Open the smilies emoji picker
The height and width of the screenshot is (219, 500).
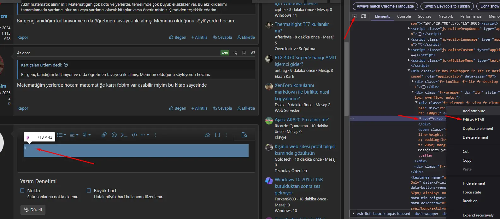[x=114, y=135]
